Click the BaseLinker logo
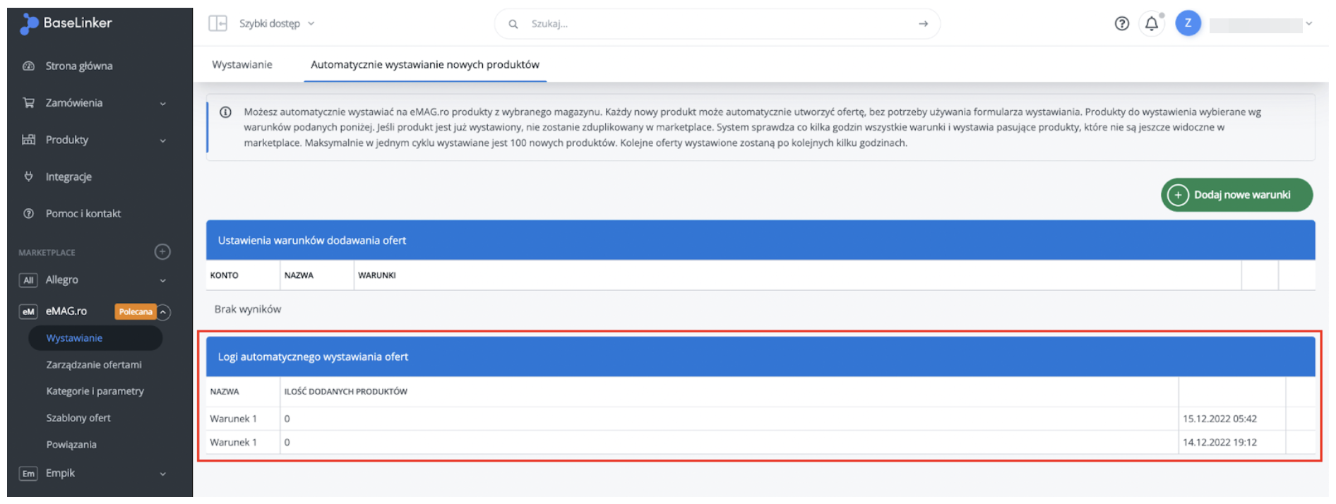Image resolution: width=1336 pixels, height=504 pixels. [66, 23]
